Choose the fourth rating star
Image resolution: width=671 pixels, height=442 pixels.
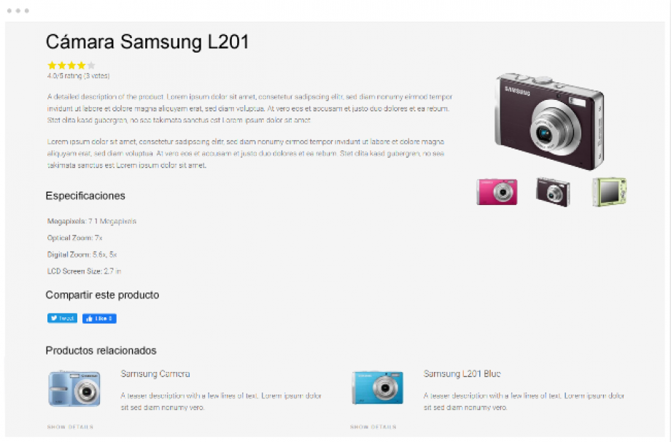pos(81,65)
